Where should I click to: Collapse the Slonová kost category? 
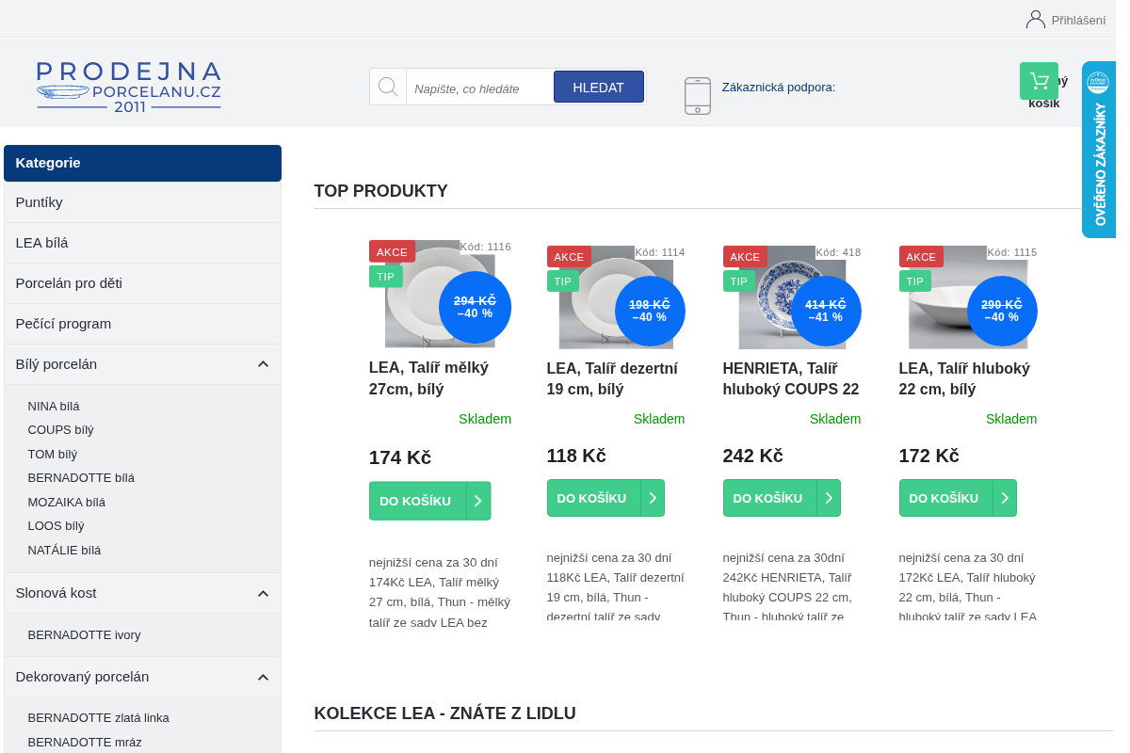click(x=263, y=593)
